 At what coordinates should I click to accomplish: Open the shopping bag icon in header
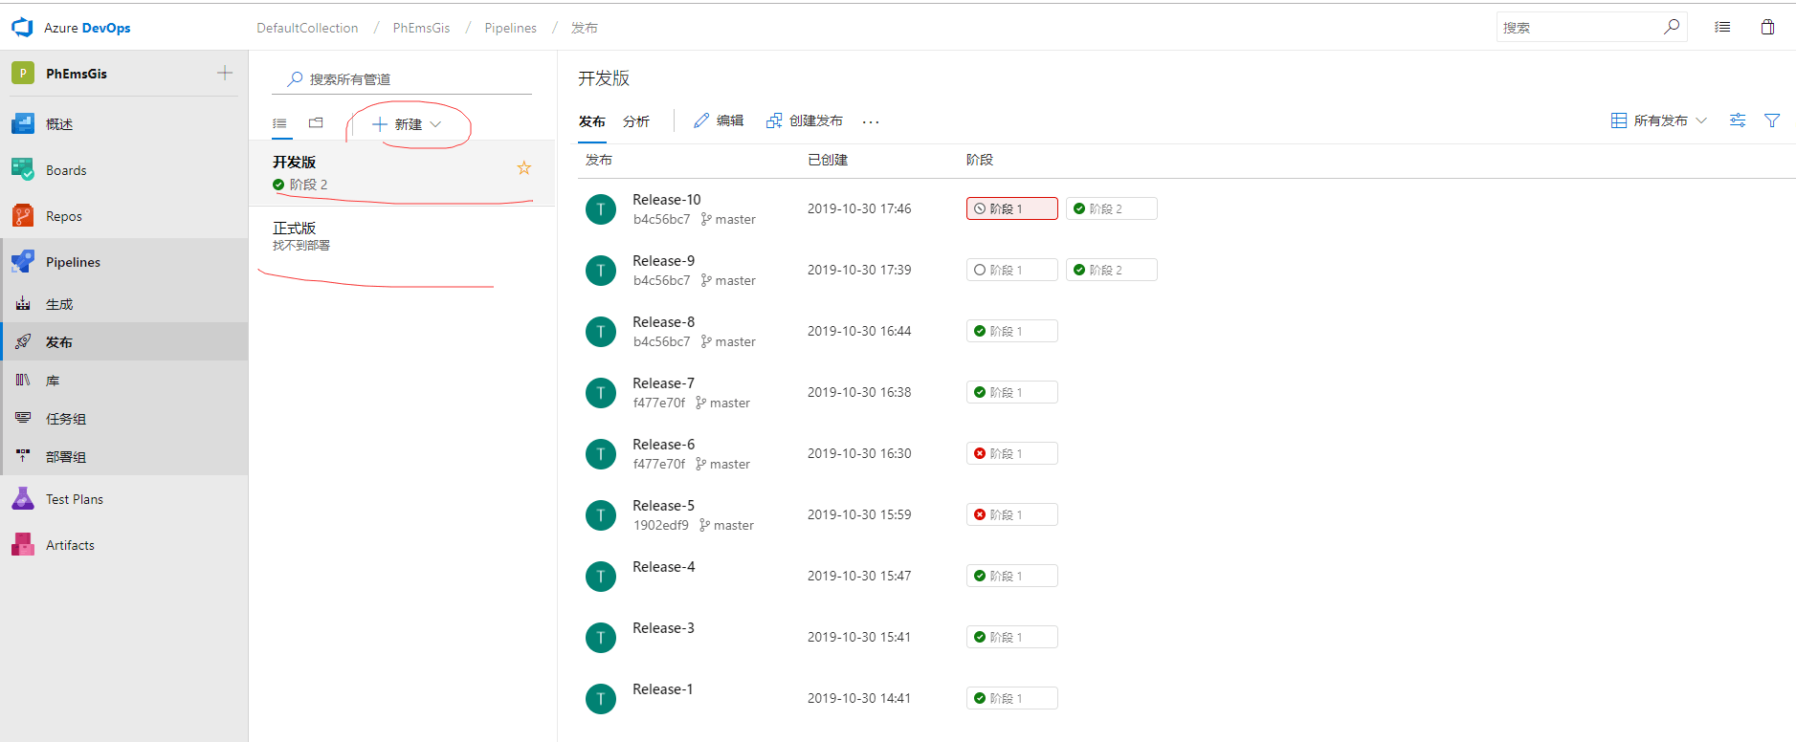[x=1767, y=27]
